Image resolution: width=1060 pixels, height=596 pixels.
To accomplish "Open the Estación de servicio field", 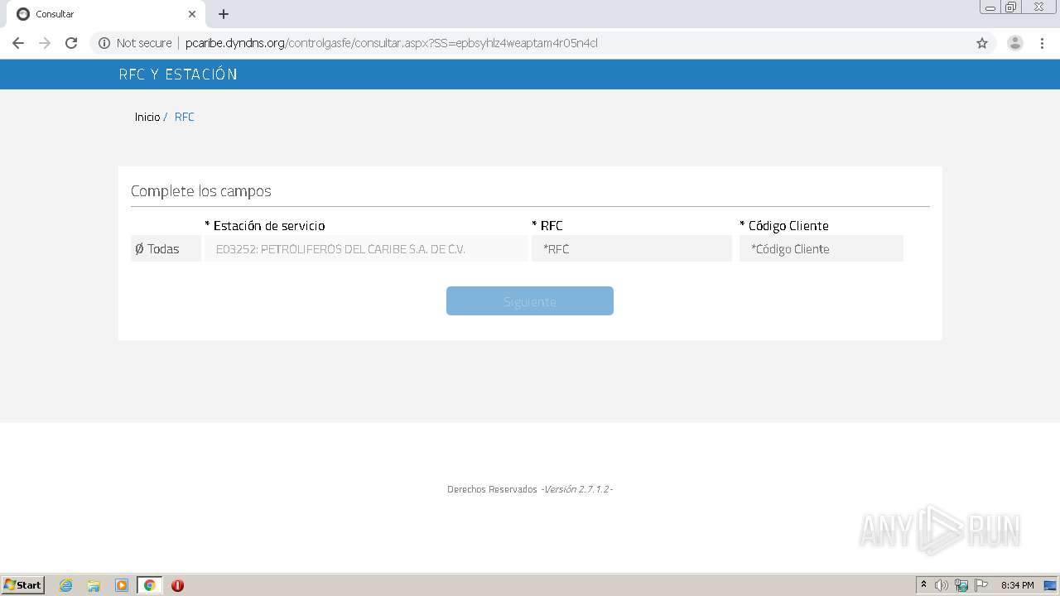I will (x=366, y=248).
